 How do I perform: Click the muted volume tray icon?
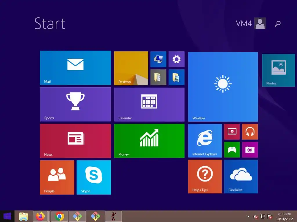click(x=256, y=217)
